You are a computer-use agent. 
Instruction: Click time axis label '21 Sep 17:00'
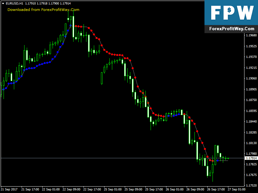30,189
